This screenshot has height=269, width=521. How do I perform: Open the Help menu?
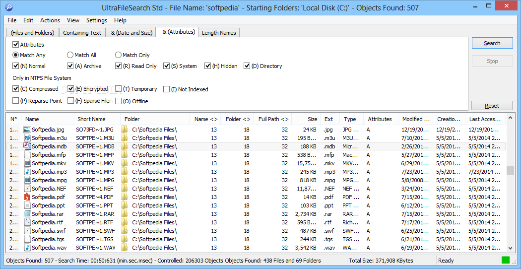click(120, 20)
